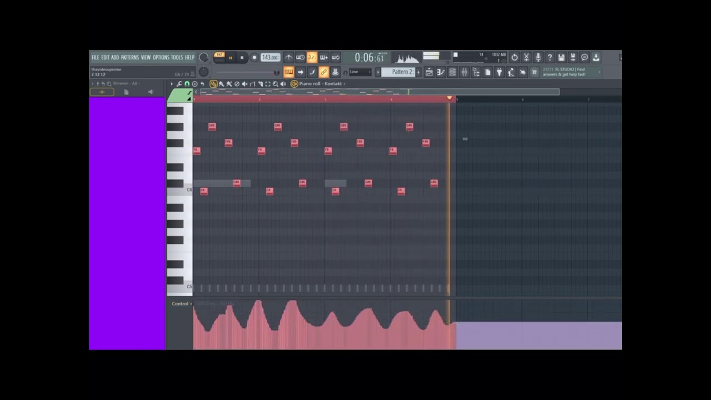Screen dimensions: 711x400
Task: Open the FILE menu
Action: pyautogui.click(x=95, y=57)
